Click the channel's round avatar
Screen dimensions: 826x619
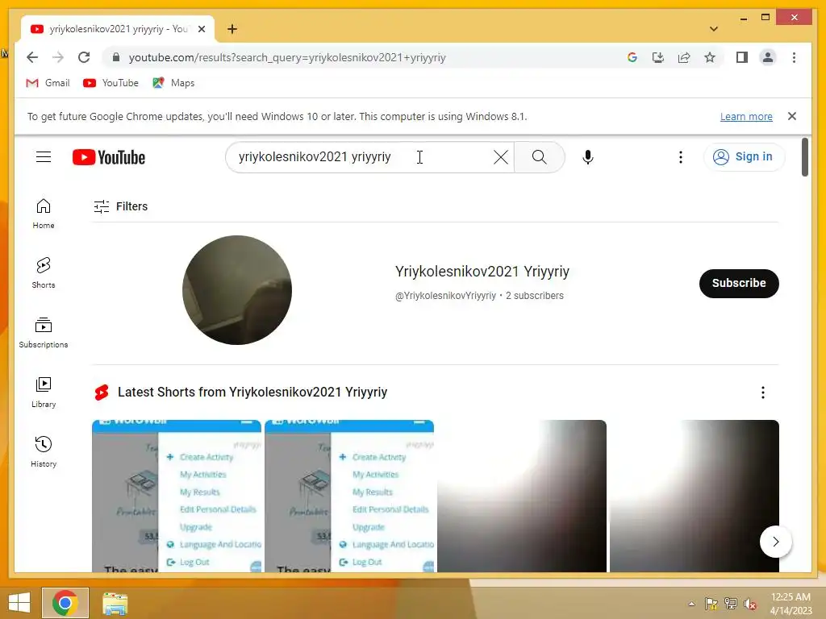237,290
